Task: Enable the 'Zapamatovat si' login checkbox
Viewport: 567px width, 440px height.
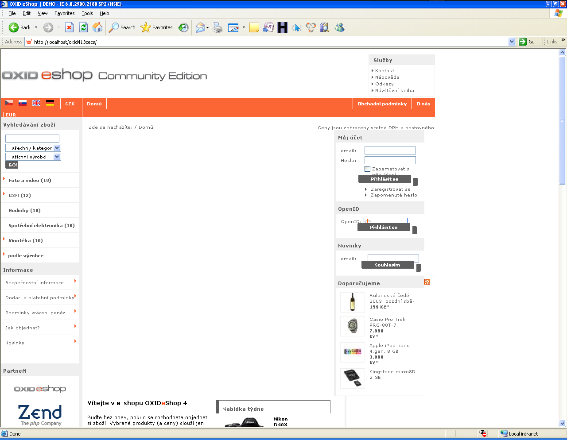Action: pos(367,169)
